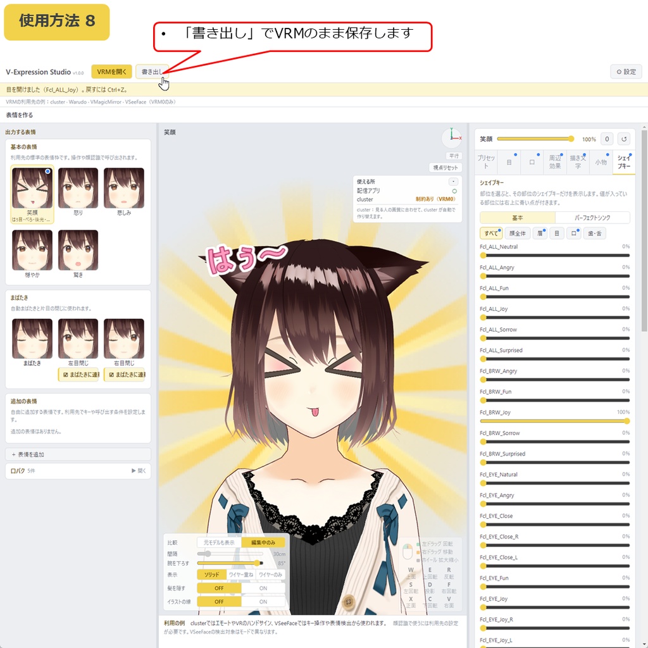Adjust the 笑顔 intensity slider
Screen dimensions: 648x648
pyautogui.click(x=535, y=139)
